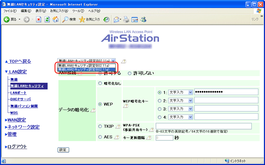This screenshot has width=265, height=165.
Task: Click the 設定 submit button
Action: (63, 150)
